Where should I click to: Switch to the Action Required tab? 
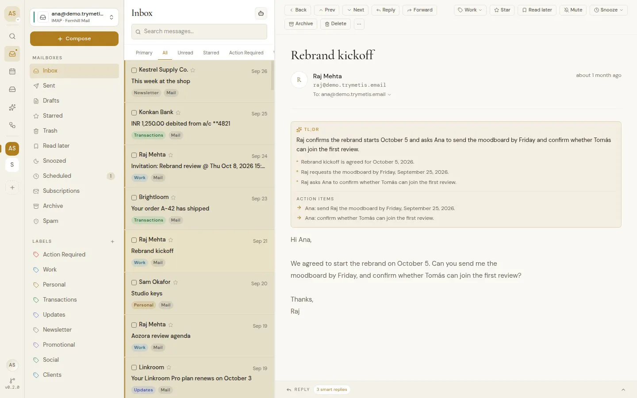point(246,53)
